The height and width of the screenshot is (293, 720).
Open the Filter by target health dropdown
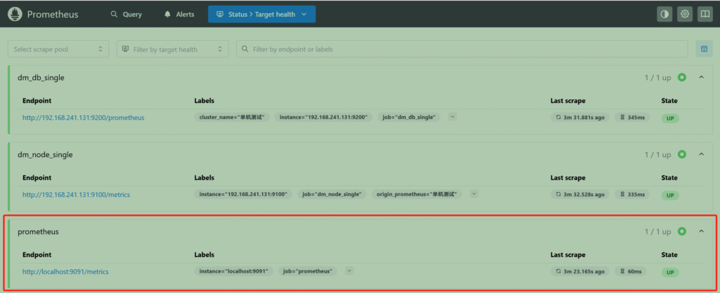coord(172,49)
